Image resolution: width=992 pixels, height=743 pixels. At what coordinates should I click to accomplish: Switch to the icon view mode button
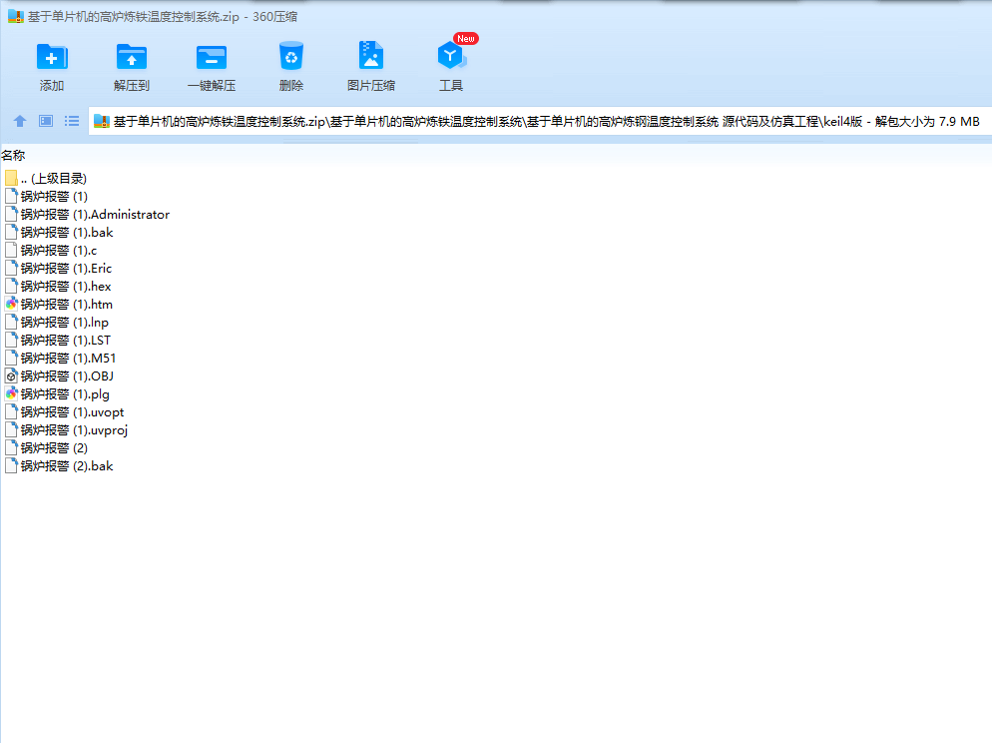(x=46, y=121)
